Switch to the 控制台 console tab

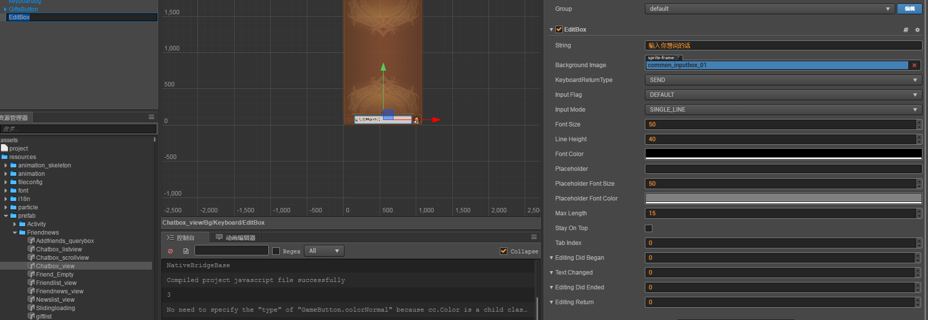click(x=186, y=238)
